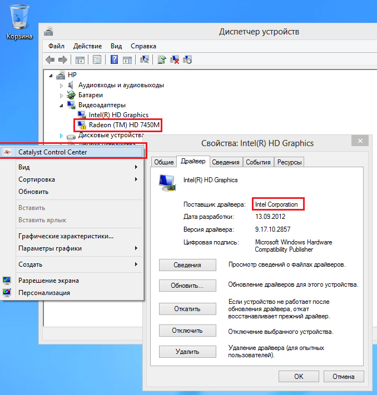Click the driver version 9.17.10.2857
377x395 pixels.
tap(272, 229)
